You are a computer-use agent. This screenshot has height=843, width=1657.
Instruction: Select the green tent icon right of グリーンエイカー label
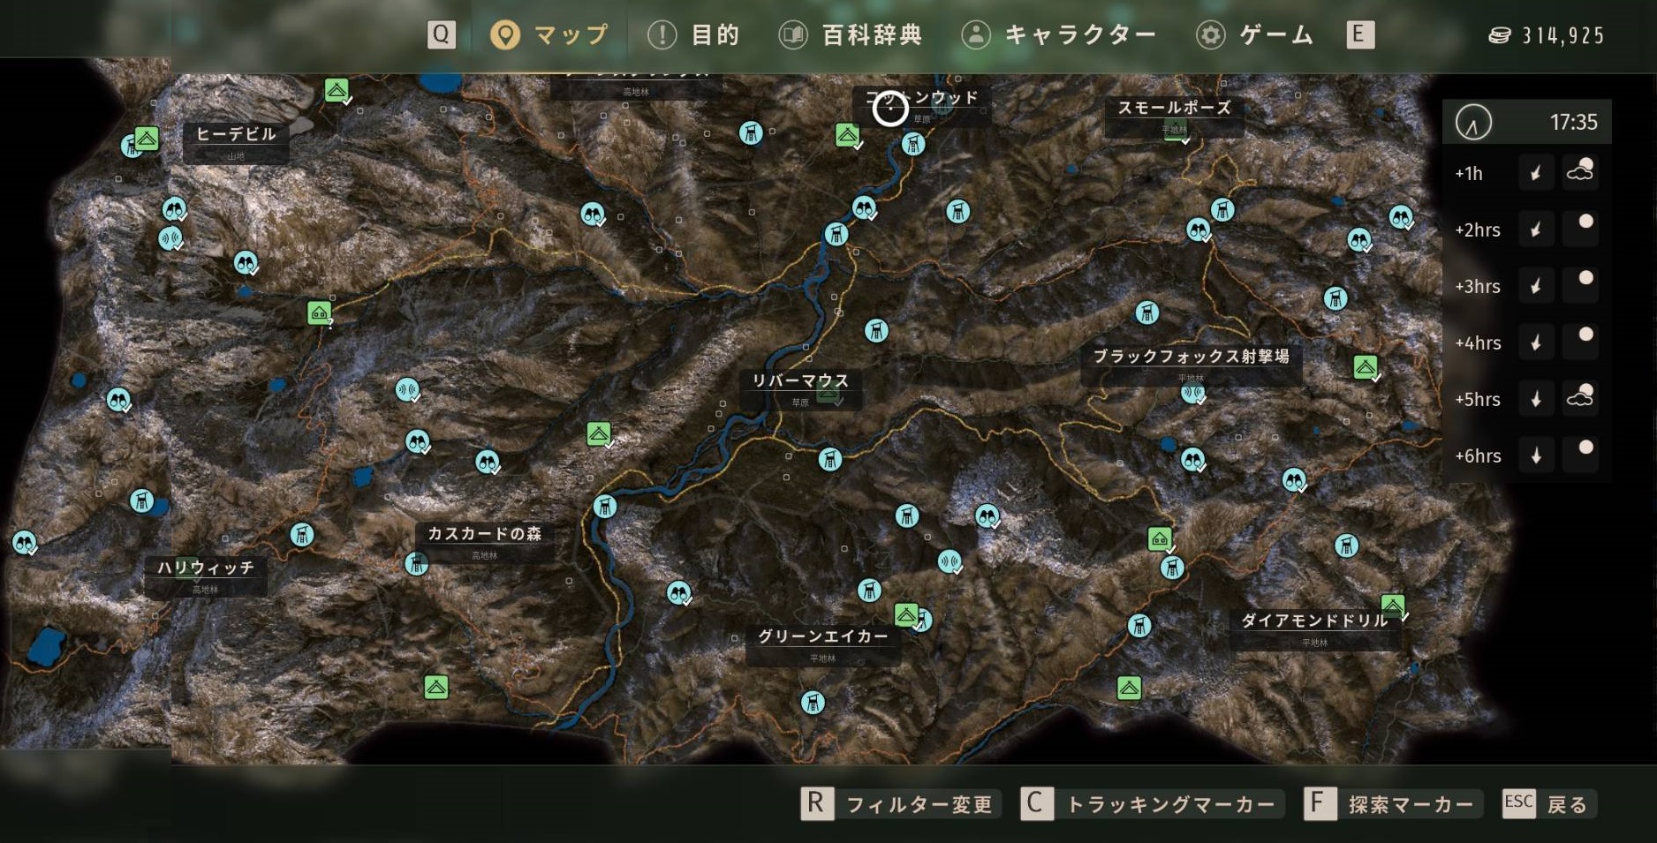click(x=906, y=613)
